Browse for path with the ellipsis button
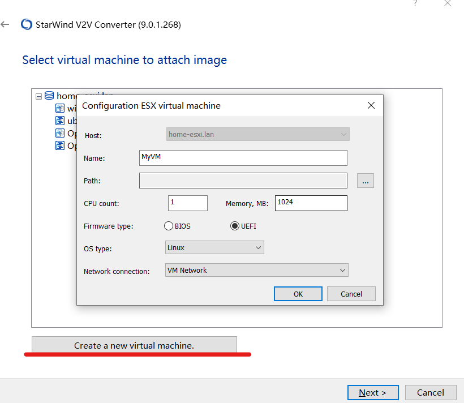The width and height of the screenshot is (464, 403). pos(366,181)
